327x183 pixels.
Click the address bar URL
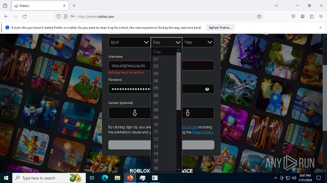click(96, 17)
